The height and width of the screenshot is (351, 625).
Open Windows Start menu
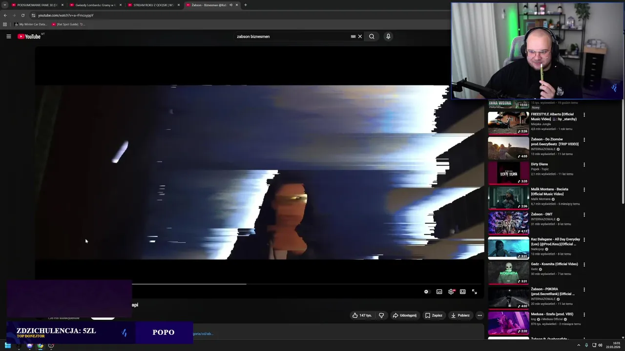coord(8,346)
